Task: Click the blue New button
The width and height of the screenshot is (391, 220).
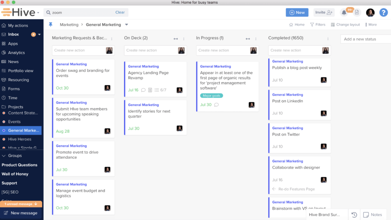Action: coord(297,13)
